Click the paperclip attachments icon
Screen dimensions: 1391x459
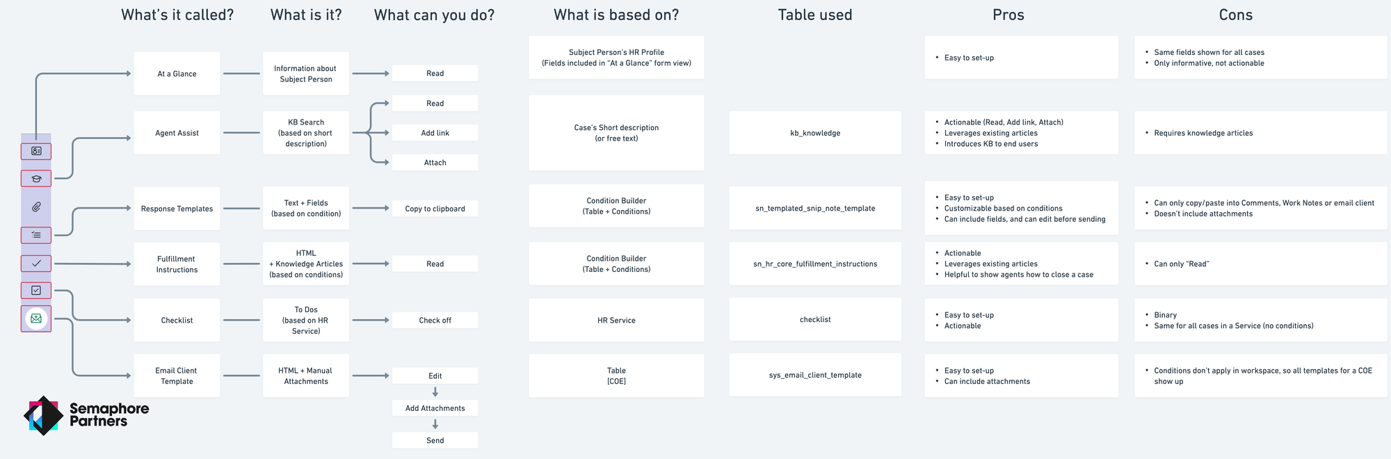point(36,207)
